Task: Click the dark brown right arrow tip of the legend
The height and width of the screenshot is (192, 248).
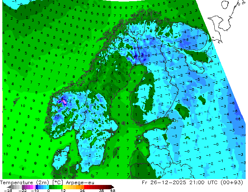Action: coord(113,187)
